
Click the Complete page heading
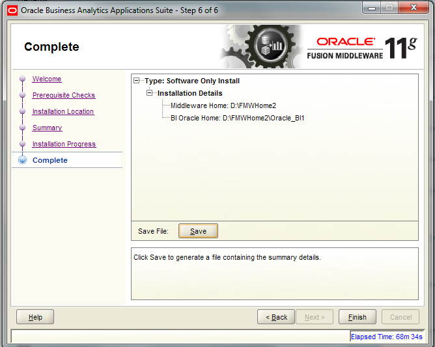(51, 47)
